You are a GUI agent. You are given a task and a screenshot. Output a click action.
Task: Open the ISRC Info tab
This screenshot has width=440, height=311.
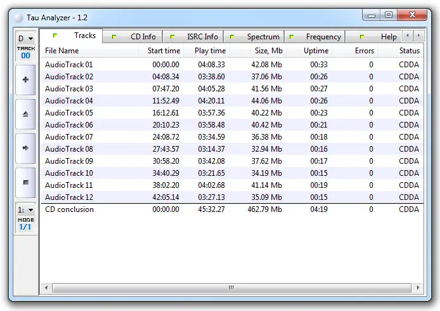193,37
